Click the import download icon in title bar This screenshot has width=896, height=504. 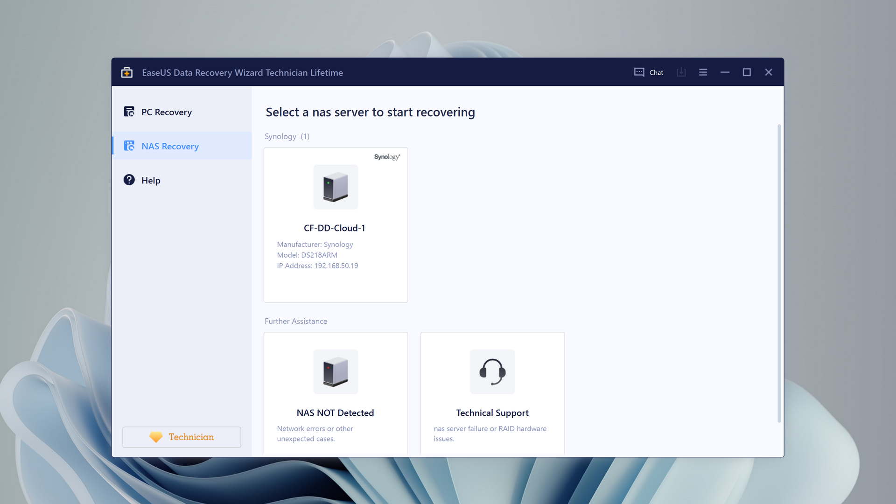point(681,72)
